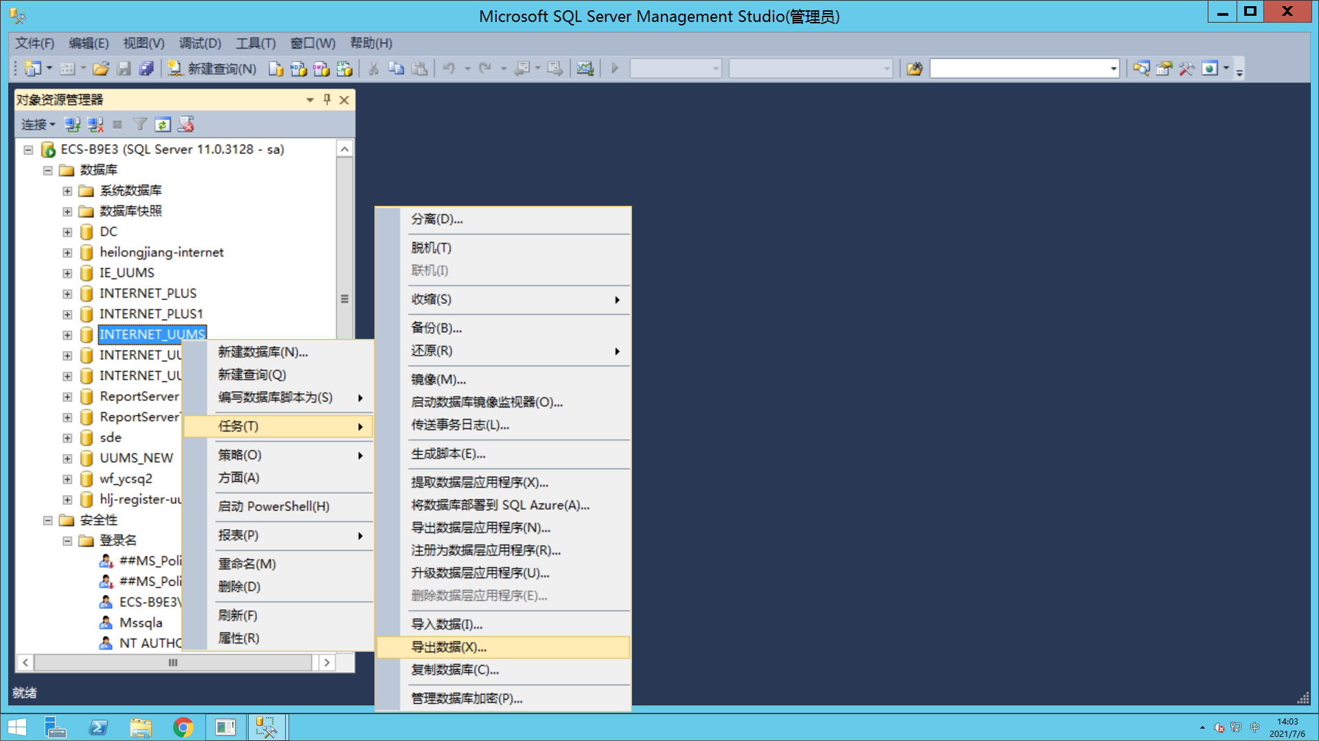
Task: Open the 连接 dropdown in Object Explorer
Action: click(x=38, y=125)
